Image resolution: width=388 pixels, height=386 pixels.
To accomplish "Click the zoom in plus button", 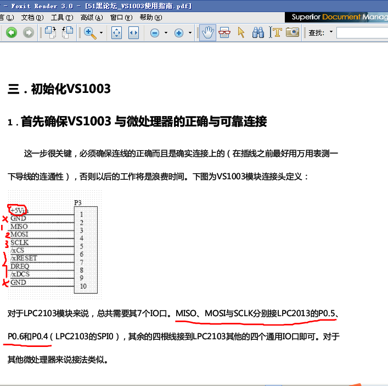I will tap(179, 33).
